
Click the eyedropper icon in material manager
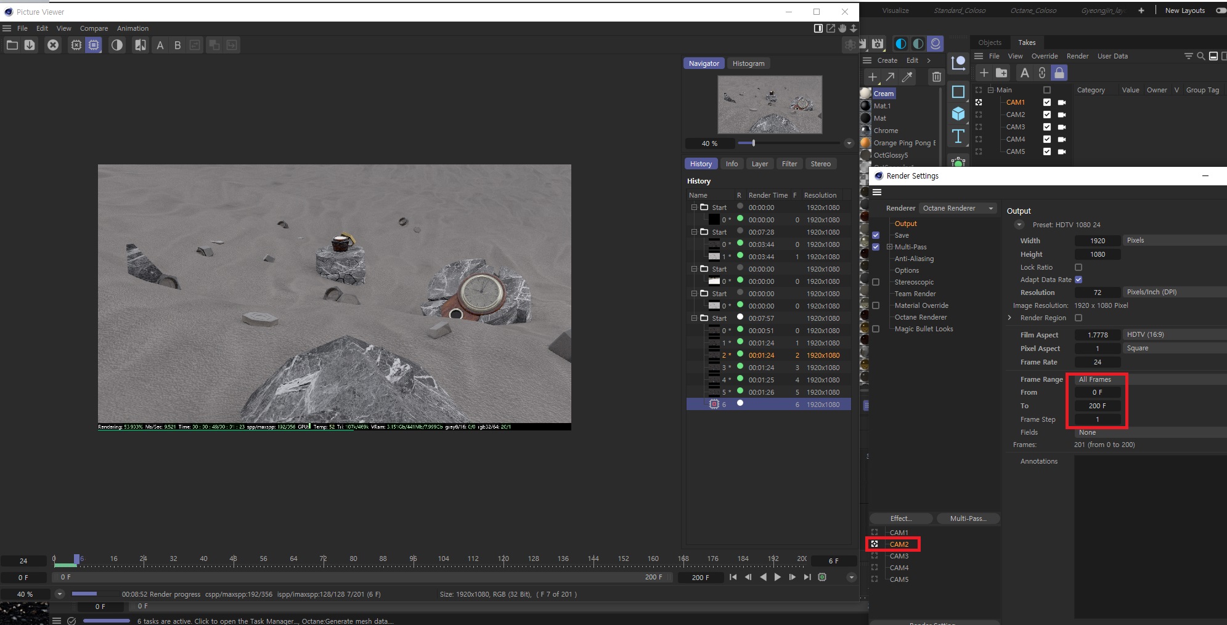click(907, 77)
